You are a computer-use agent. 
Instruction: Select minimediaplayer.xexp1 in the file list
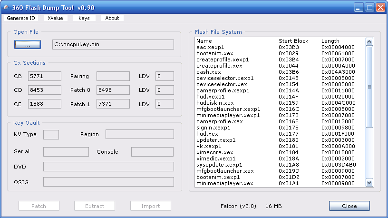click(x=280, y=115)
